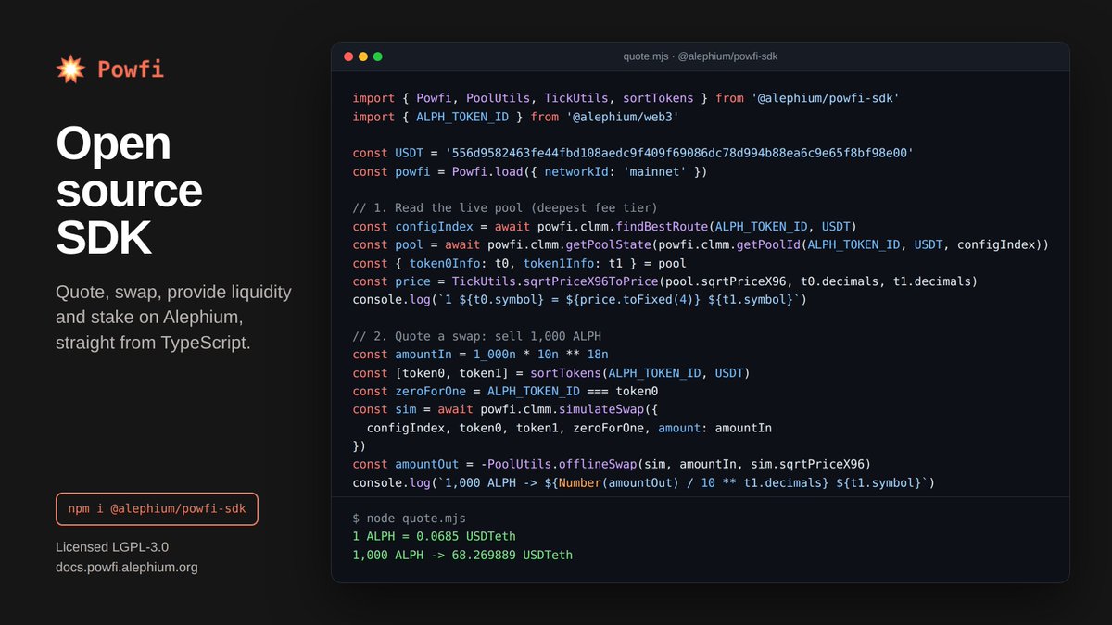
Task: Click the 'Powfi.load({ networkId: 'mainnet' })' line
Action: tap(530, 171)
